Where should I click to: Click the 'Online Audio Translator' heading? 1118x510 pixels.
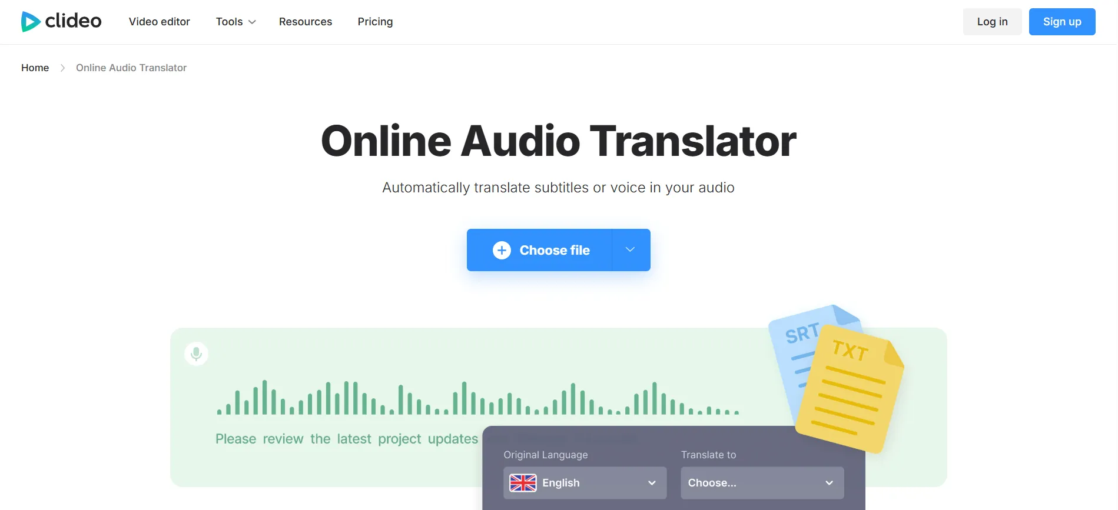559,141
